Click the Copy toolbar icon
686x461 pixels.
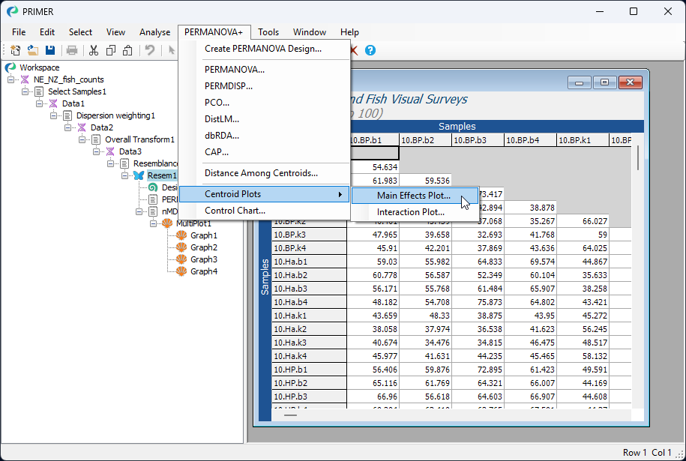pyautogui.click(x=111, y=50)
